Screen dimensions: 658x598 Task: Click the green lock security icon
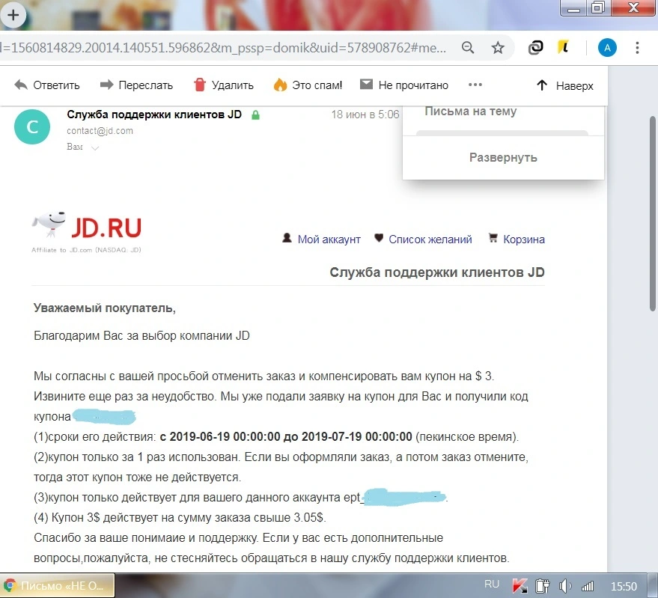coord(255,115)
